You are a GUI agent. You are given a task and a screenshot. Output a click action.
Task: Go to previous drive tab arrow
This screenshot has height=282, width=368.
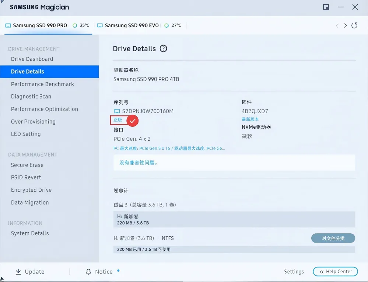tap(337, 25)
